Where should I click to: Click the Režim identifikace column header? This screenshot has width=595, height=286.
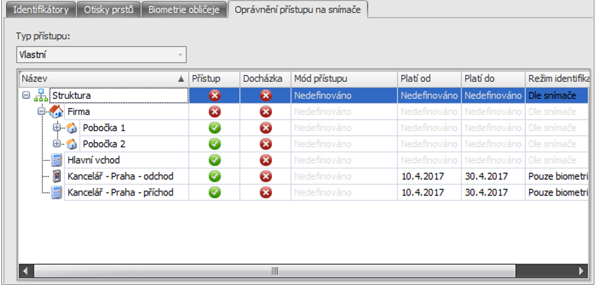[557, 79]
